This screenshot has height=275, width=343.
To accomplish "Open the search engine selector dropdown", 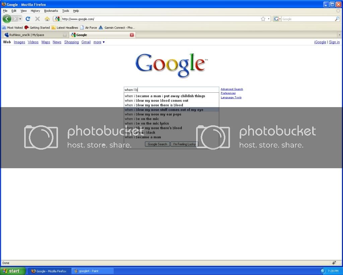I will pos(277,19).
